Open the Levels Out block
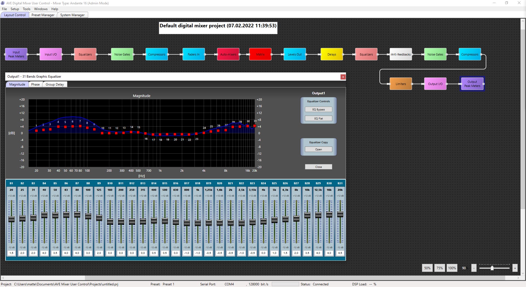This screenshot has width=526, height=287. [295, 54]
